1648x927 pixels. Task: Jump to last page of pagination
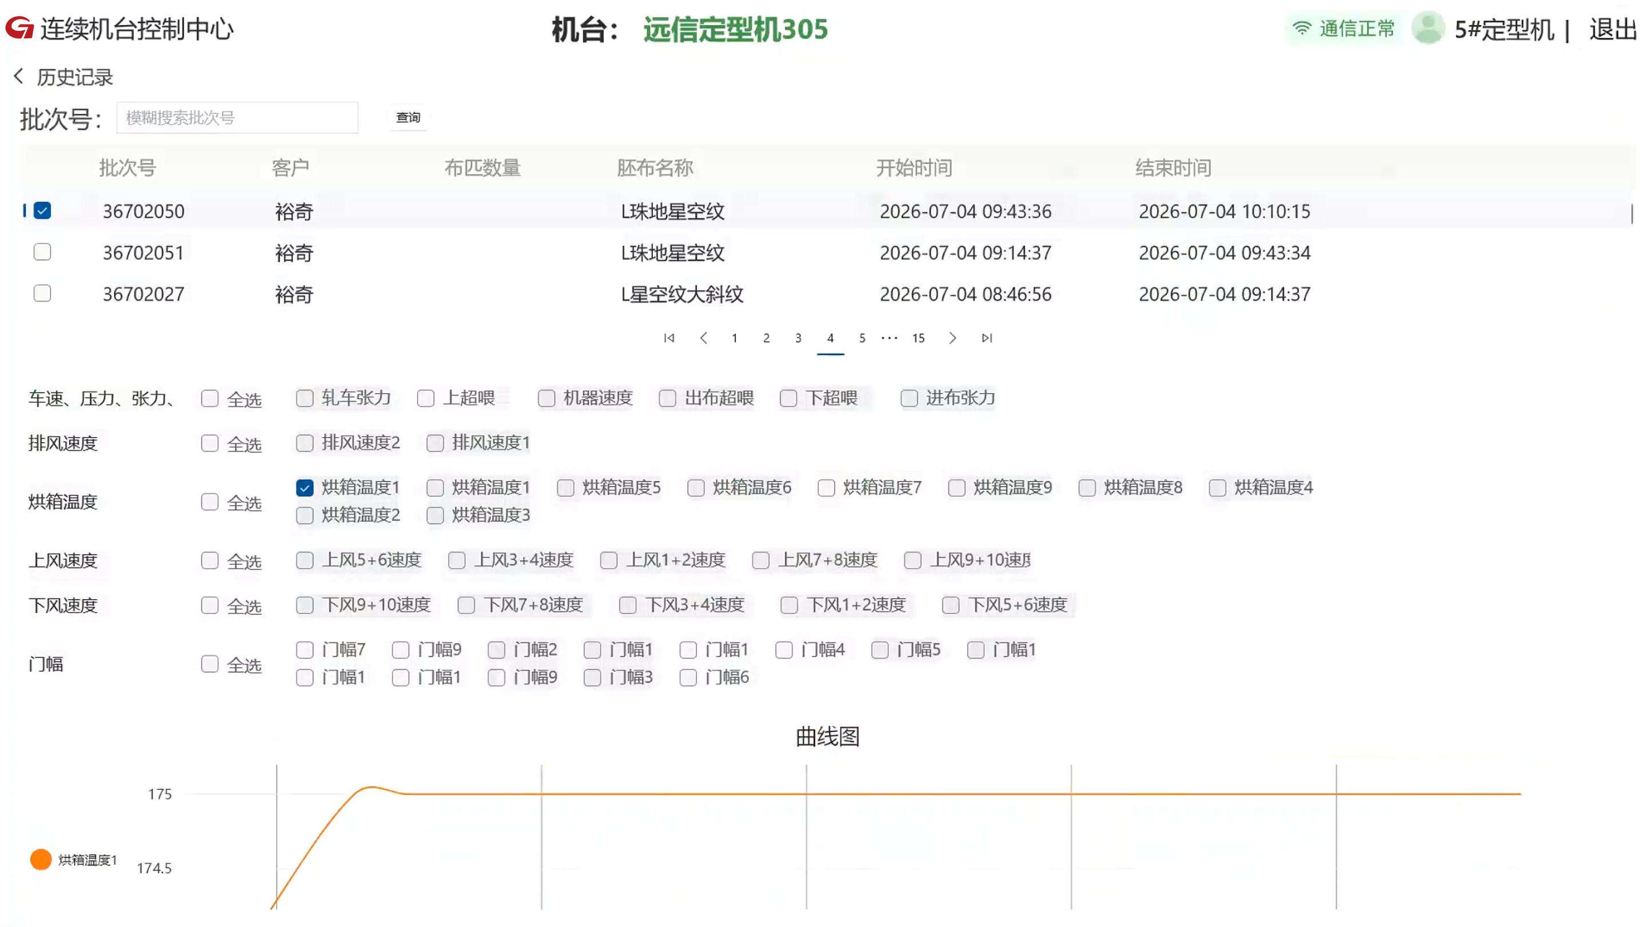987,338
